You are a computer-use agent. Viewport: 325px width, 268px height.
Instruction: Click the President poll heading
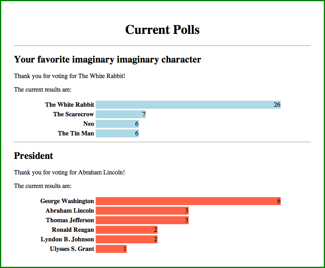pyautogui.click(x=33, y=156)
